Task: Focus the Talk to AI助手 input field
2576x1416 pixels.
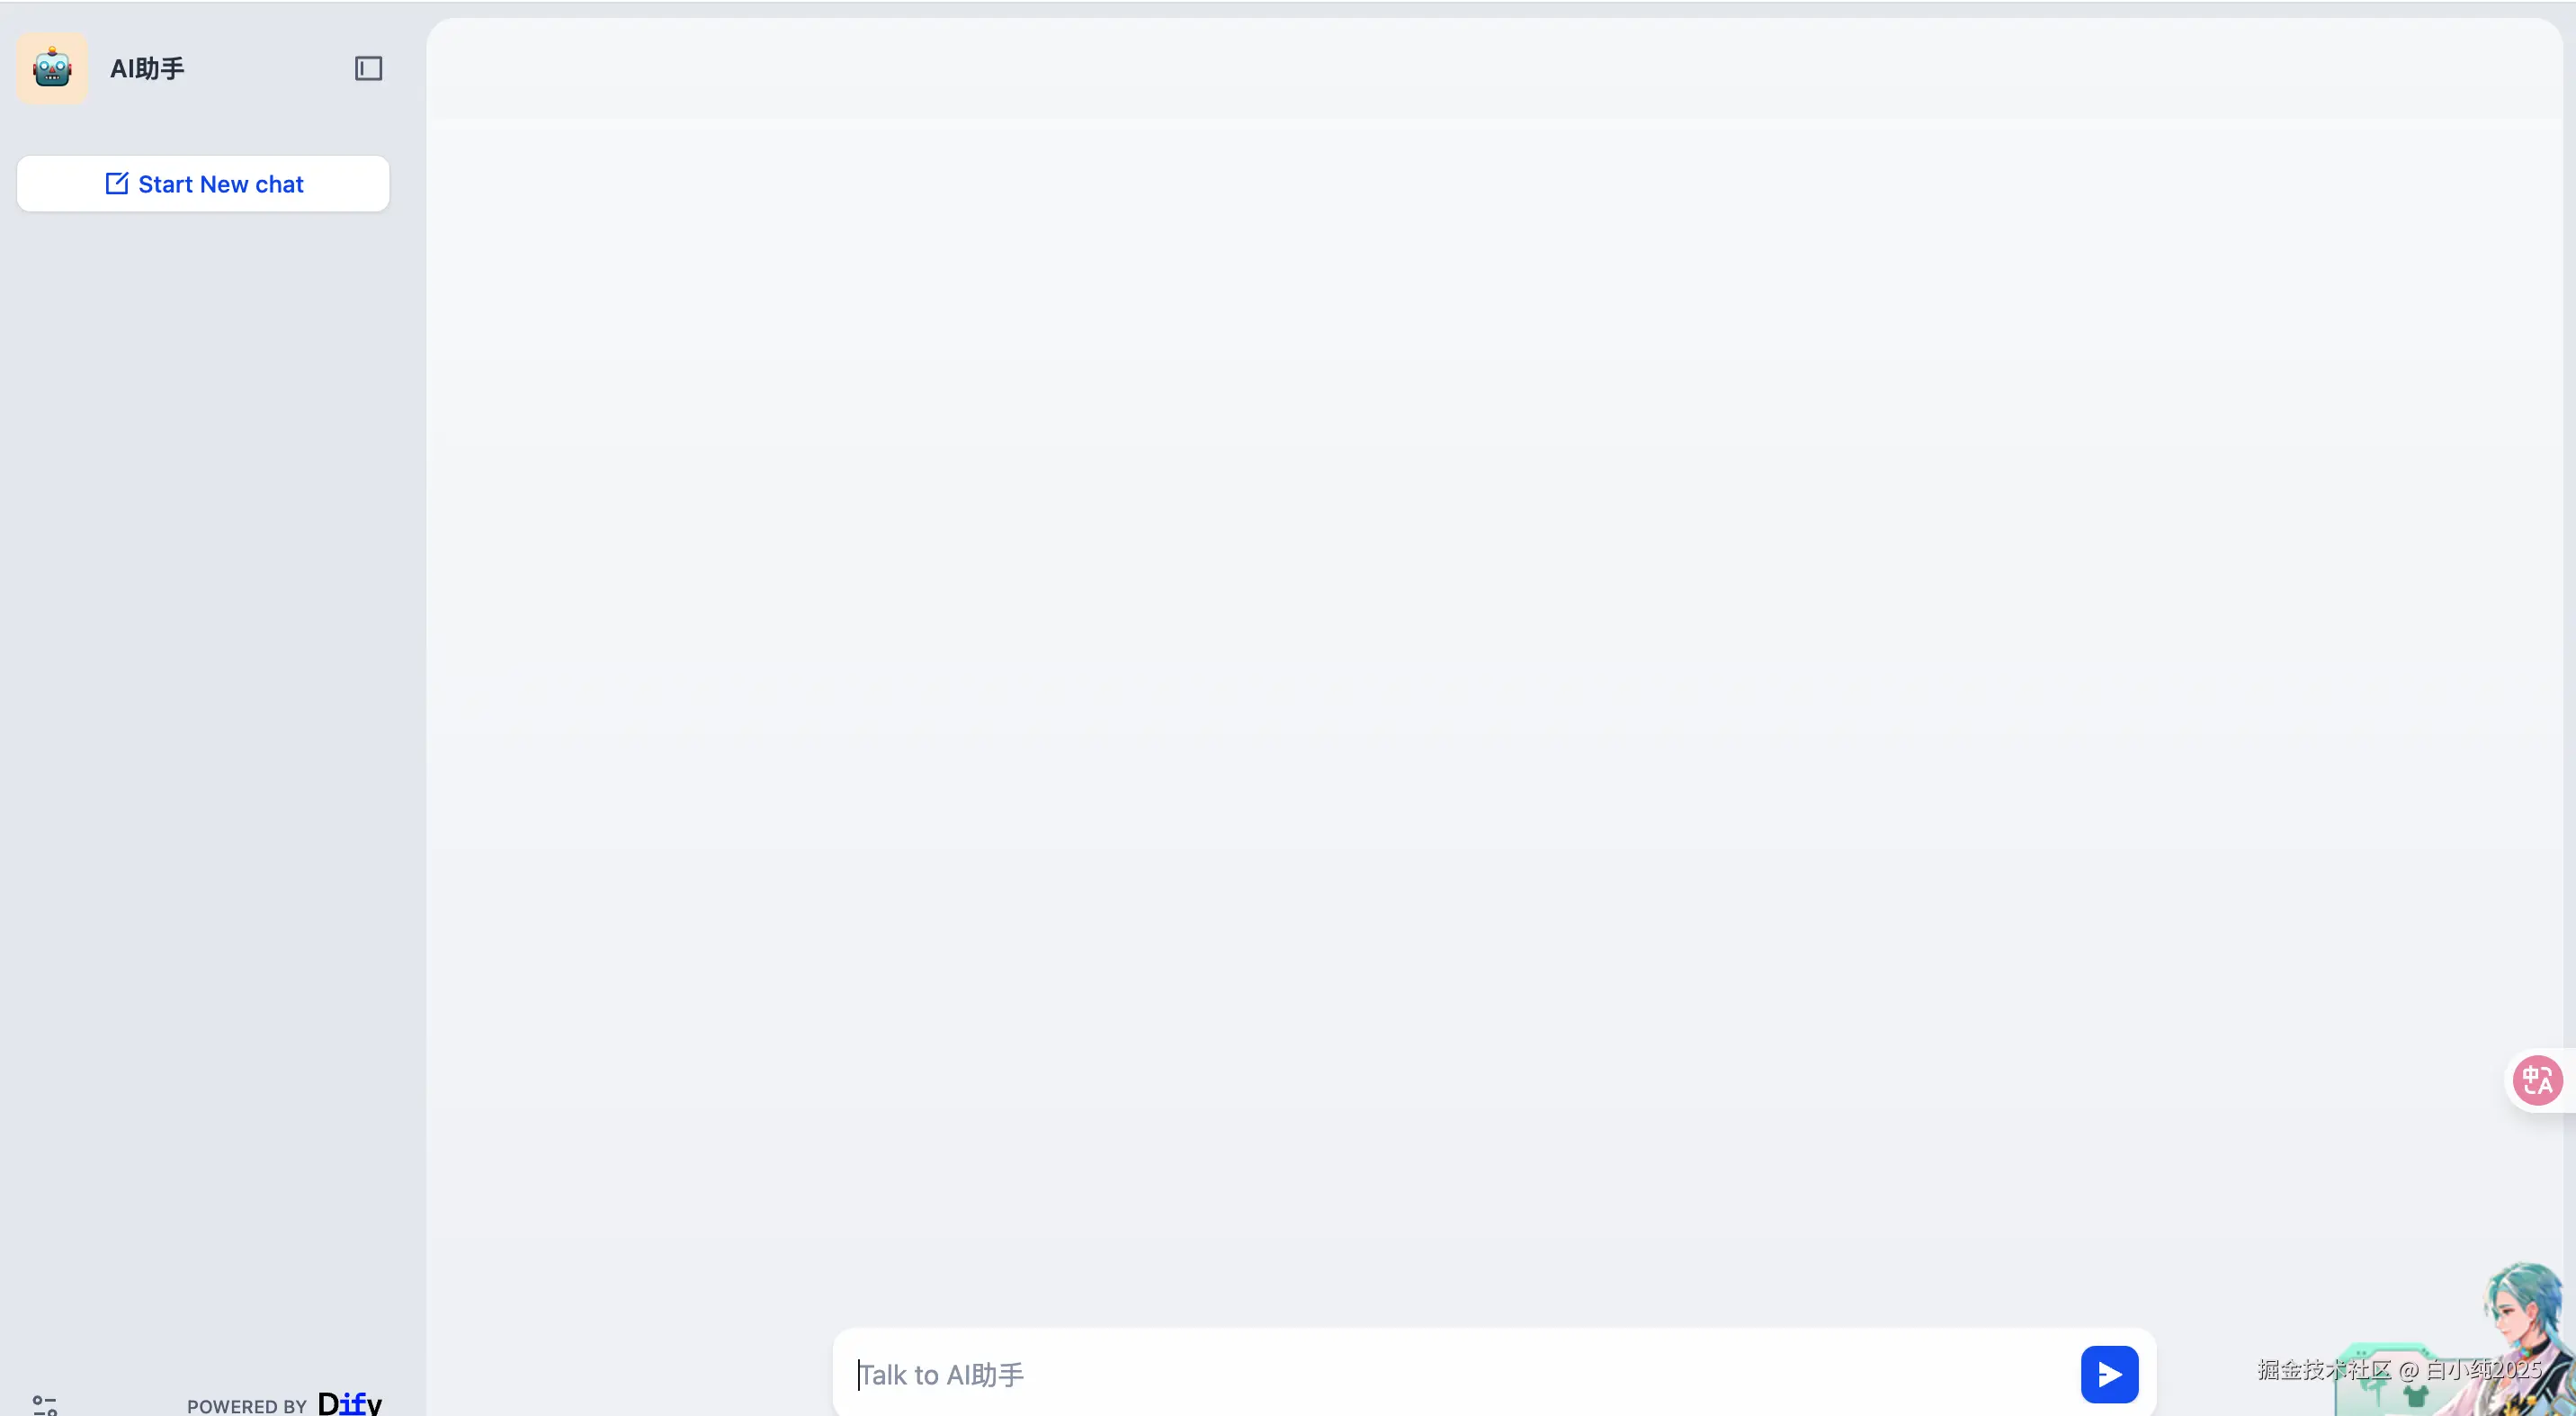Action: tap(1460, 1374)
